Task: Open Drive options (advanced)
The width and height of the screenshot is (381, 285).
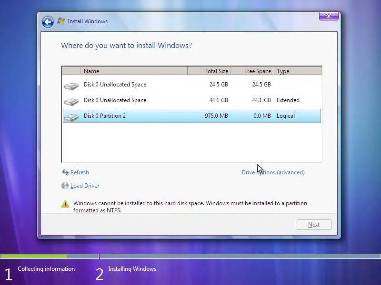Action: (273, 172)
